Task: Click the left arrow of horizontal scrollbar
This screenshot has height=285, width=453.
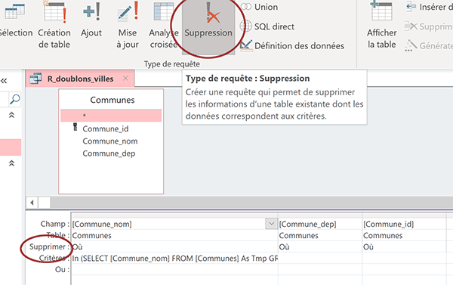Action: click(32, 203)
